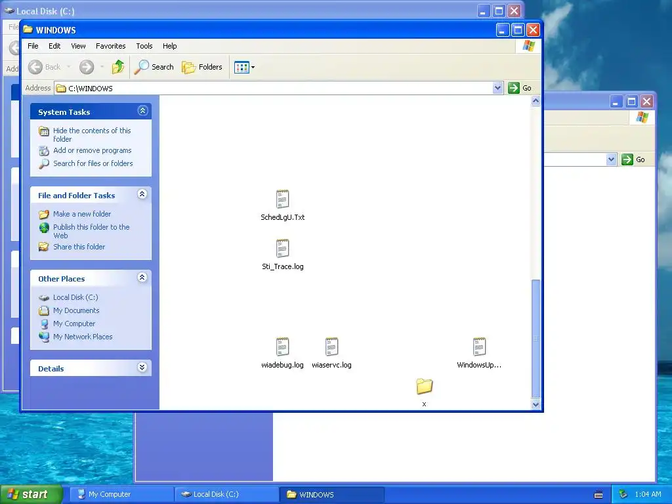Toggle the Folders pane button
Viewport: 672px width, 504px height.
point(202,67)
